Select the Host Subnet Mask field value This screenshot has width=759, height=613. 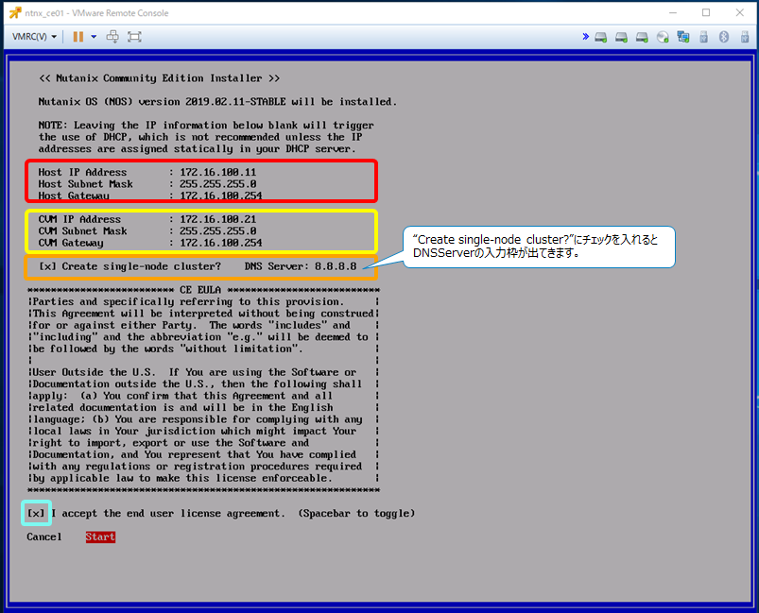coord(217,184)
